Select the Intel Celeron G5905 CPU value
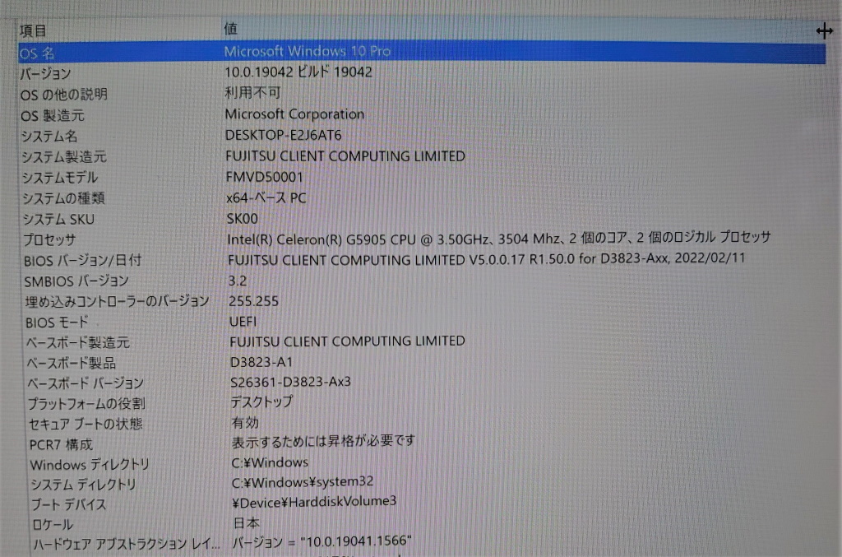 pyautogui.click(x=499, y=239)
